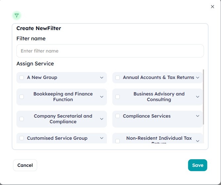Expand Compliance Services chevron
Screen dimensions: 221x185
pyautogui.click(x=198, y=116)
